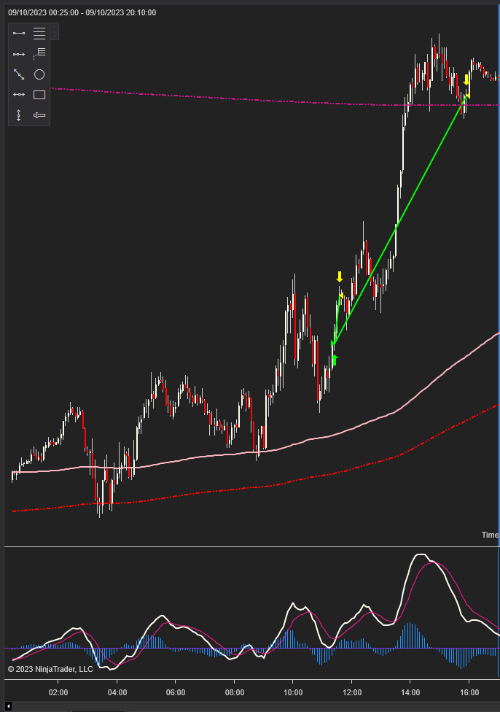Grab the drawing toolbar's three-dot handle

pyautogui.click(x=55, y=32)
